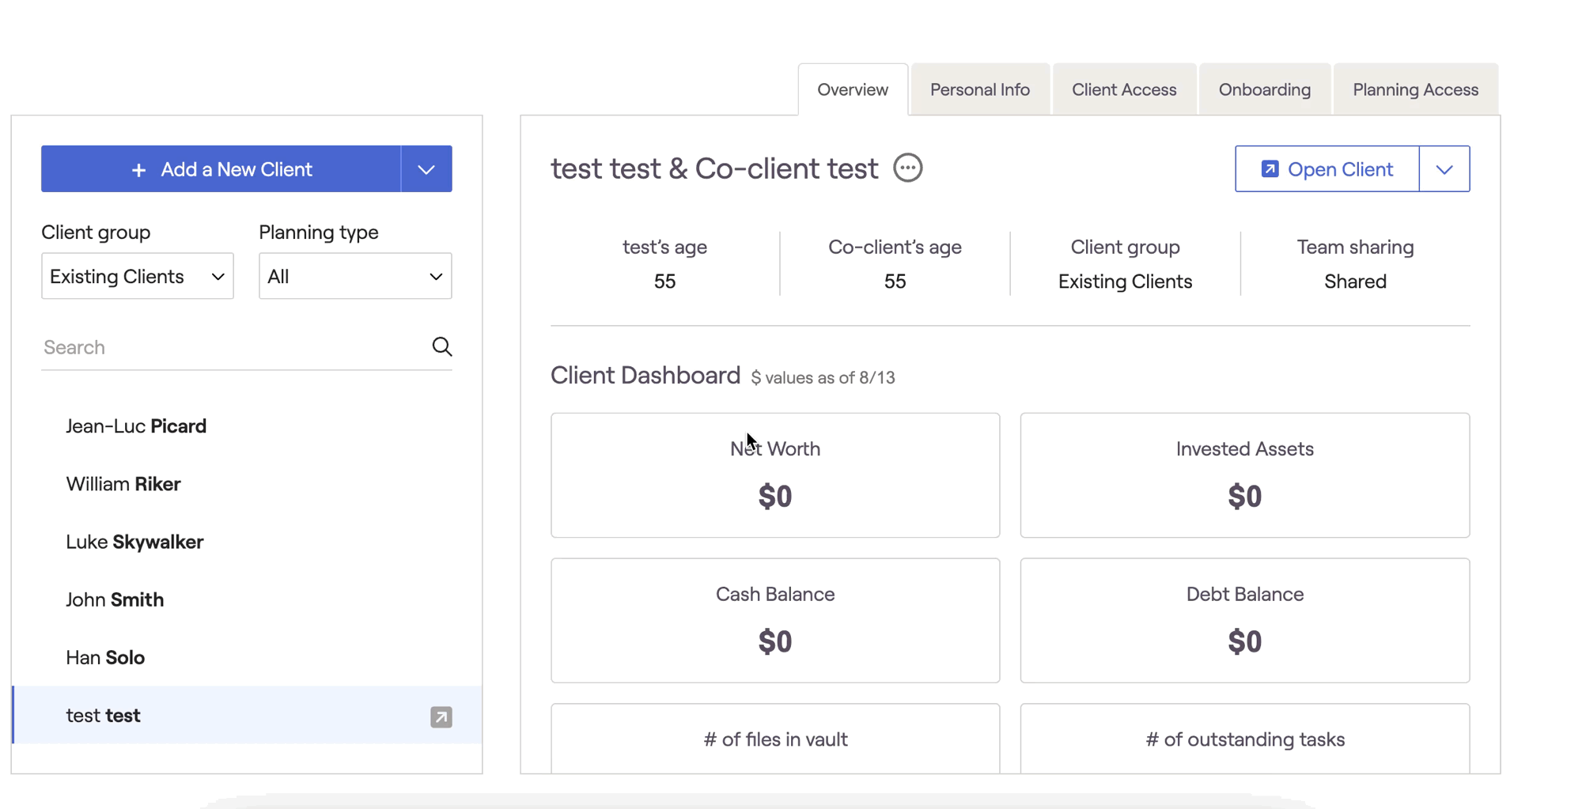Switch to the Personal Info tab
The height and width of the screenshot is (809, 1582).
(x=980, y=89)
